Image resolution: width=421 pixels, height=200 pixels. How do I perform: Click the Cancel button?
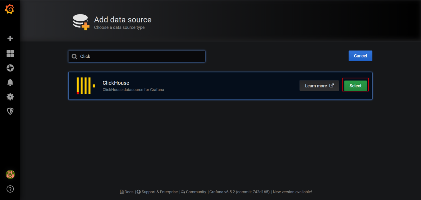[360, 56]
